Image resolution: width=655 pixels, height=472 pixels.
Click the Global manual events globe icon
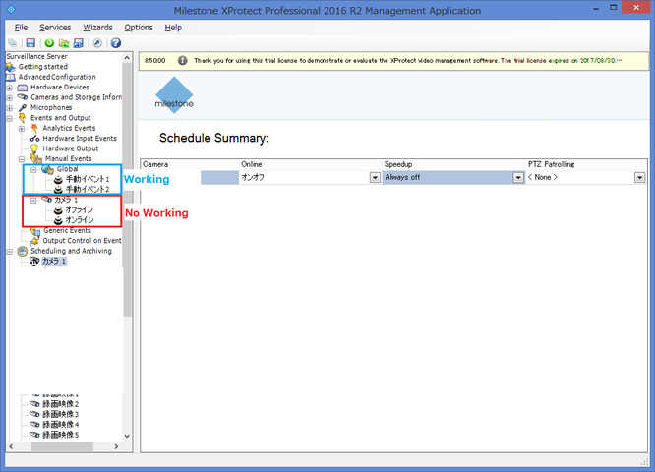(47, 169)
